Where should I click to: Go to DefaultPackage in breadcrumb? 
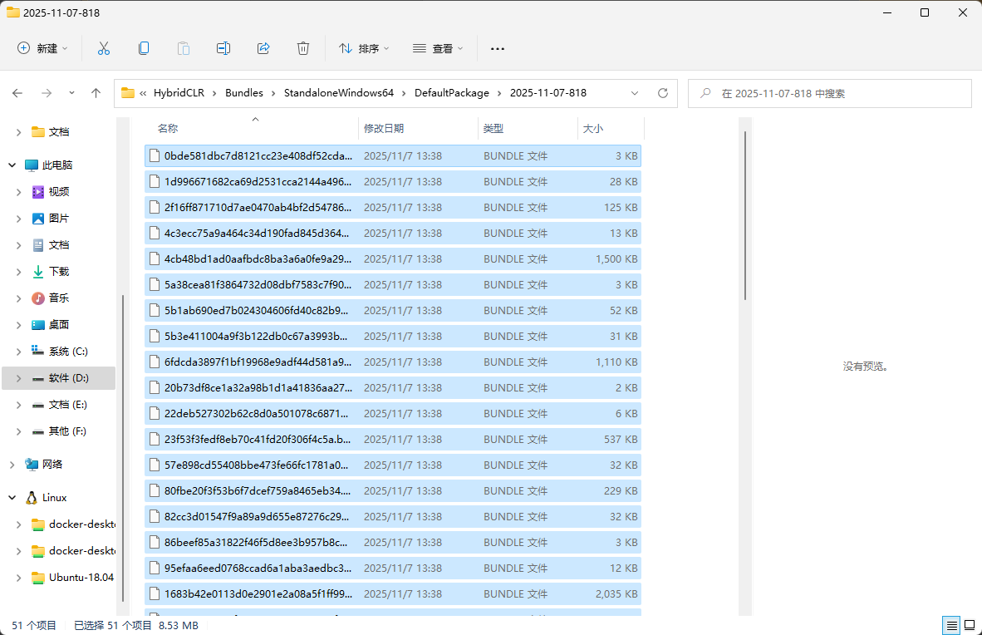(x=452, y=93)
